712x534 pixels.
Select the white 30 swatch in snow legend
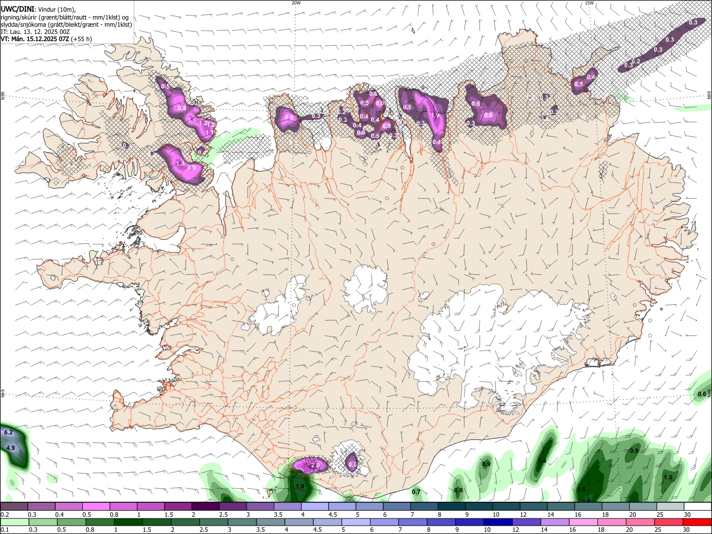point(698,507)
